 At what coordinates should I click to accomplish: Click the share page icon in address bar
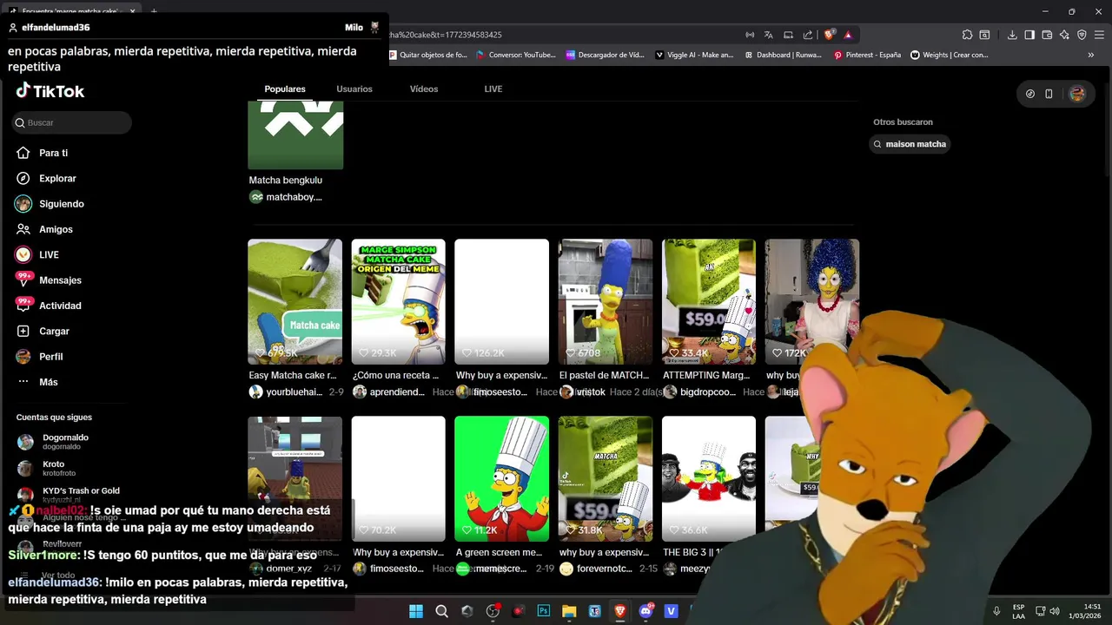(x=808, y=35)
